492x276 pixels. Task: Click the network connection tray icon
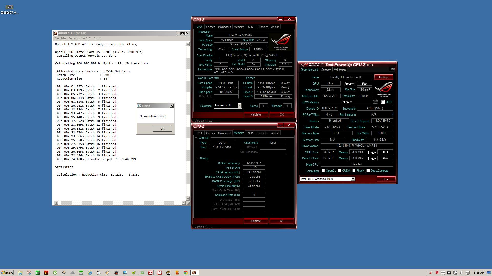pyautogui.click(x=468, y=273)
